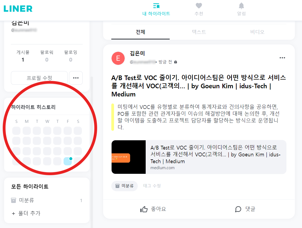Viewport: 302px width, 228px height.
Task: Open the medium.com article preview thumbnail
Action: [x=128, y=157]
